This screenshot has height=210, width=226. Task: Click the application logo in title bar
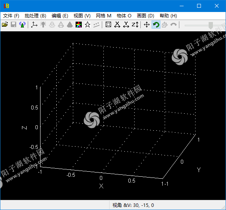[6, 6]
